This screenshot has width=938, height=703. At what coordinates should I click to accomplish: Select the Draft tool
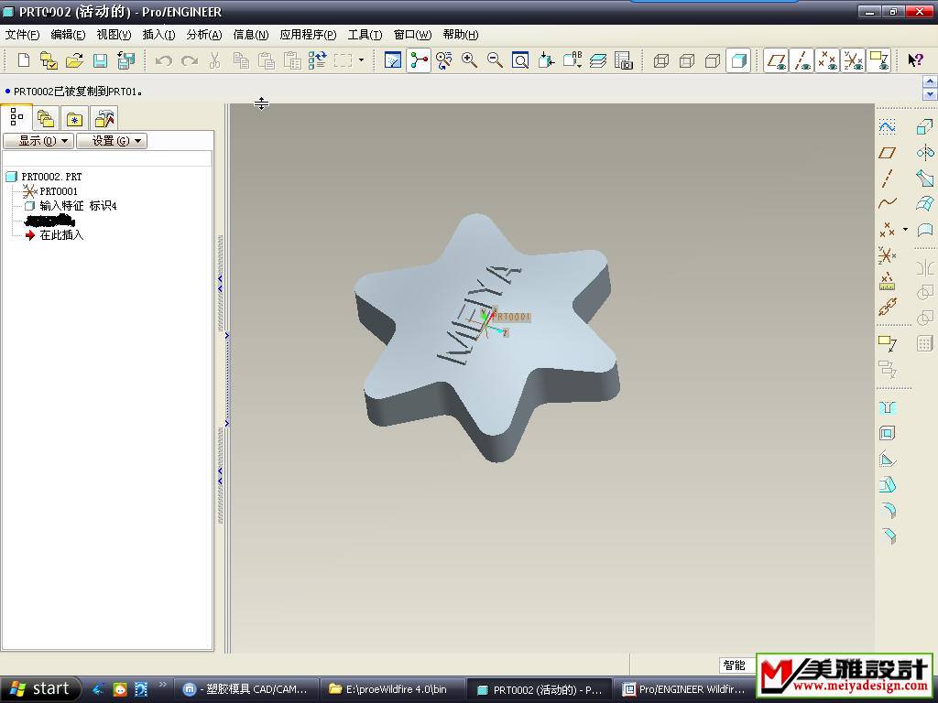(x=887, y=484)
